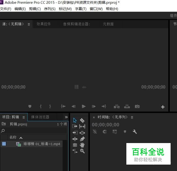Open Timeline panel menu
The image size is (177, 171).
tap(132, 117)
